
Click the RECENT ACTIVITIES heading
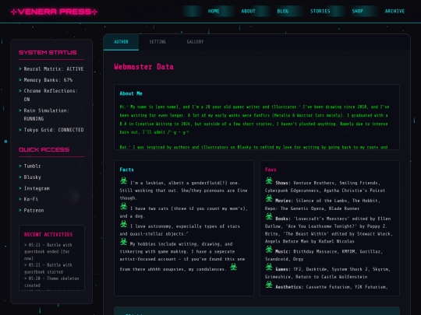(x=48, y=235)
